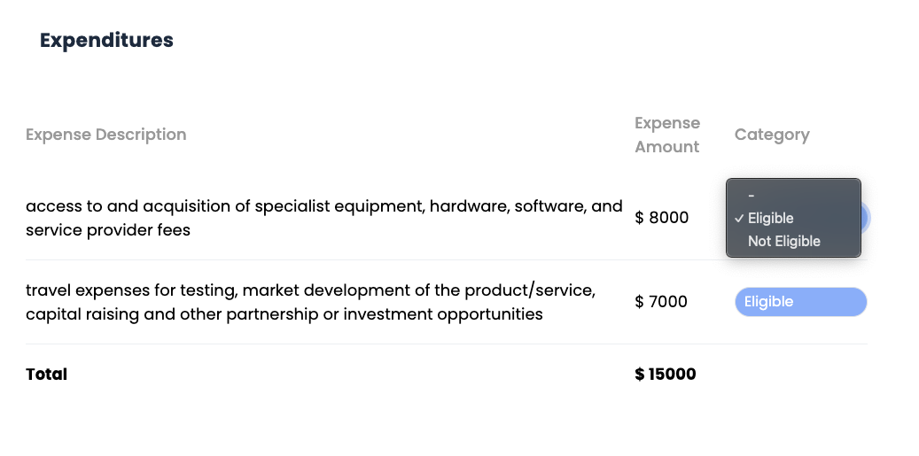Image resolution: width=919 pixels, height=456 pixels.
Task: Click the $ 7000 expense amount
Action: [x=661, y=302]
